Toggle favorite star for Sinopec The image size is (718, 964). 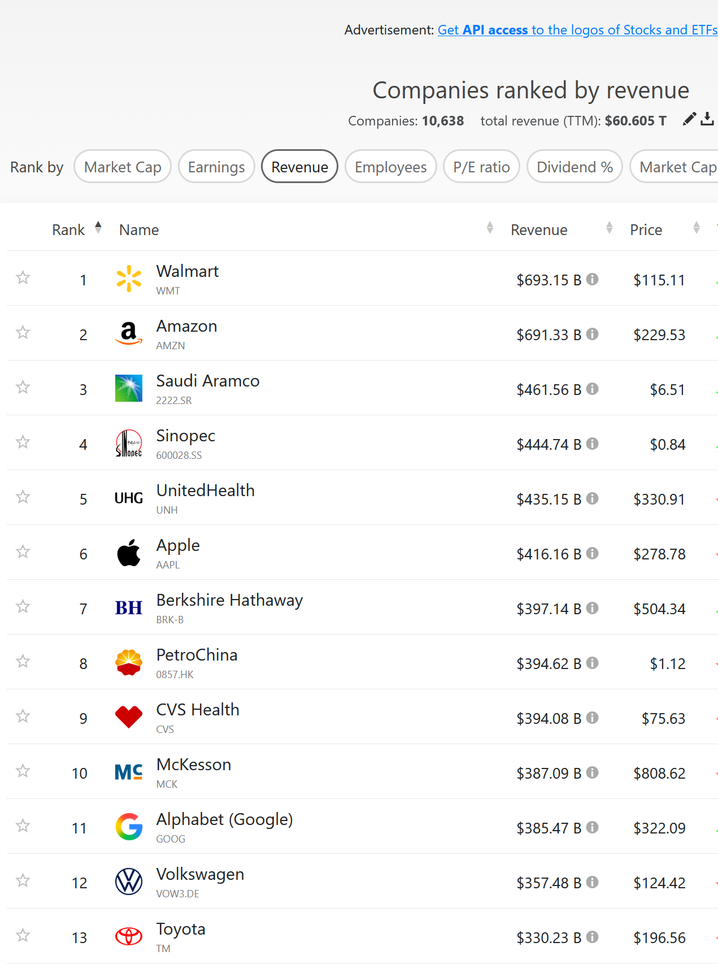[x=23, y=442]
